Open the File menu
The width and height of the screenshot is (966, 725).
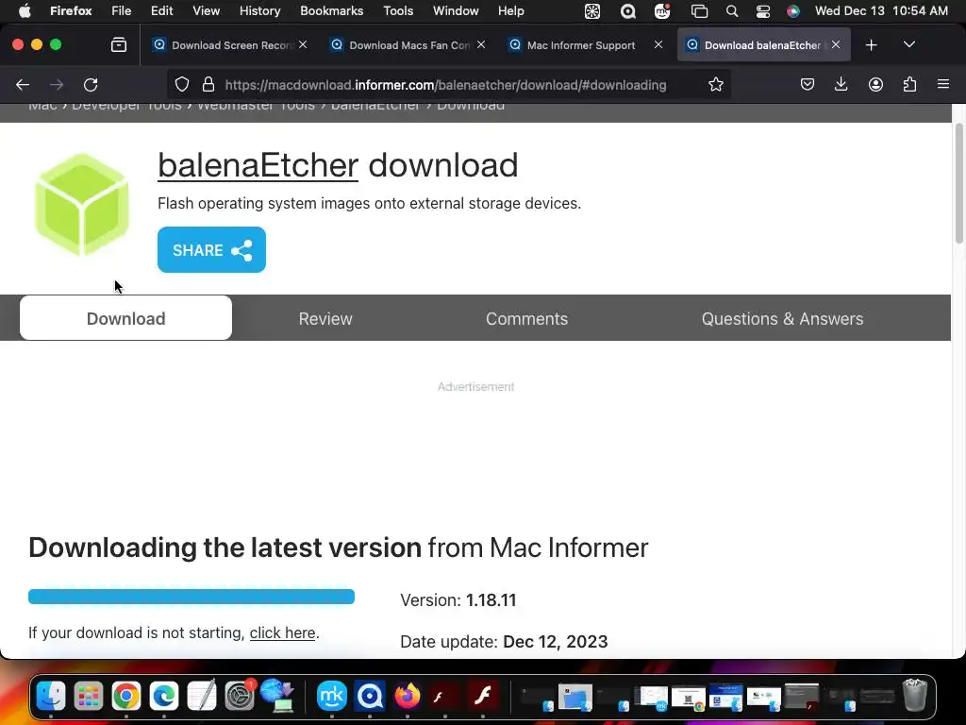[x=121, y=10]
